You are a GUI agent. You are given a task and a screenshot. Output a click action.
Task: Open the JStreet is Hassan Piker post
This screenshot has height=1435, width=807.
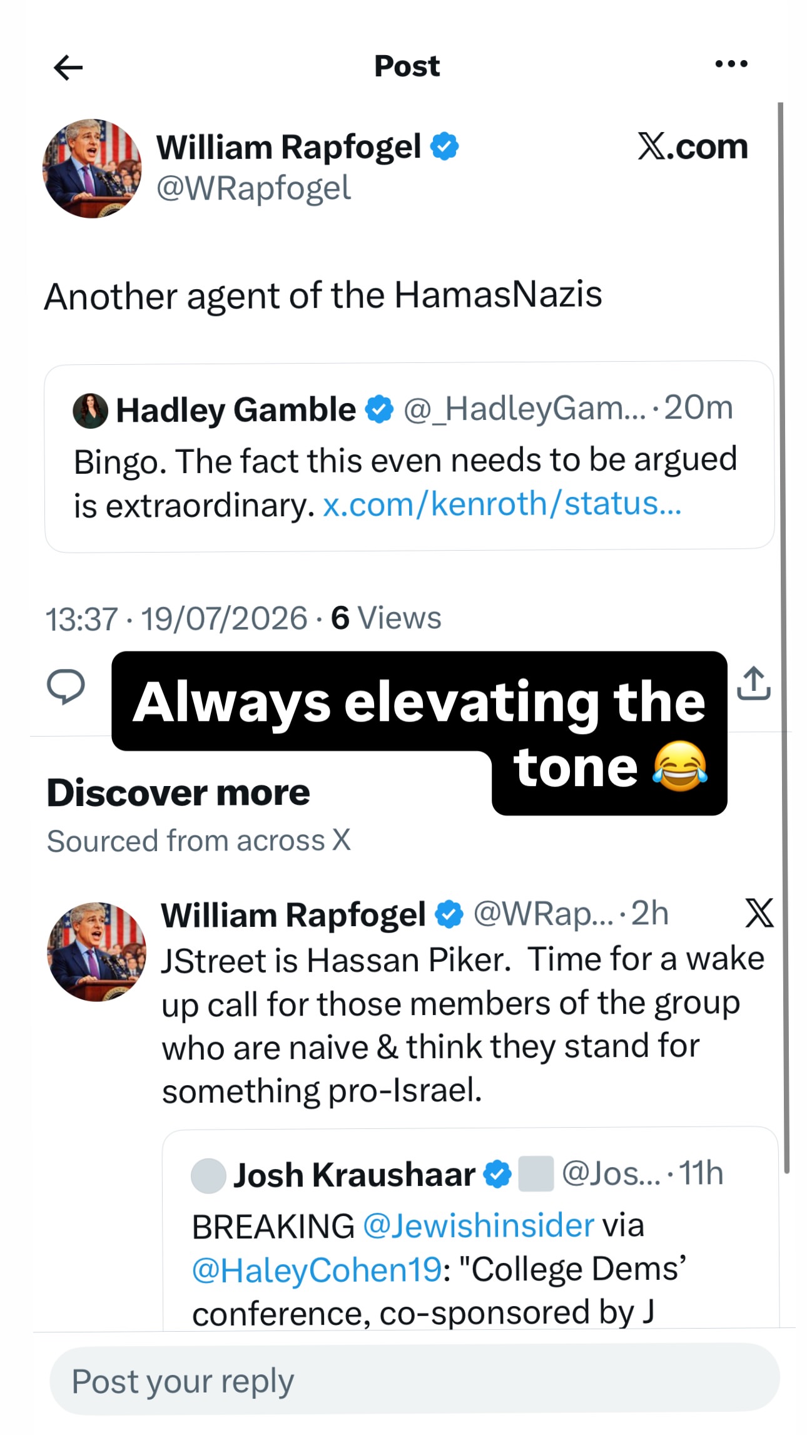pos(463,1024)
